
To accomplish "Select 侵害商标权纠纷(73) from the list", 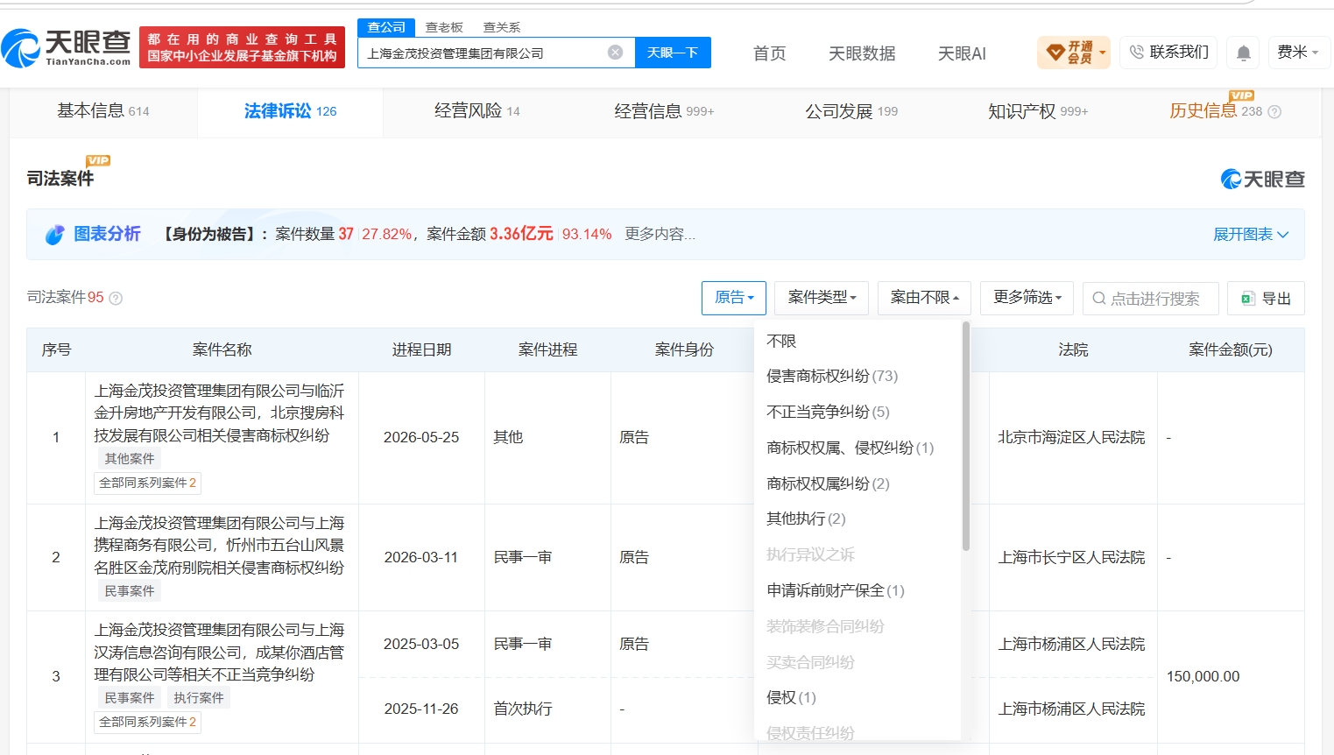I will (x=832, y=376).
